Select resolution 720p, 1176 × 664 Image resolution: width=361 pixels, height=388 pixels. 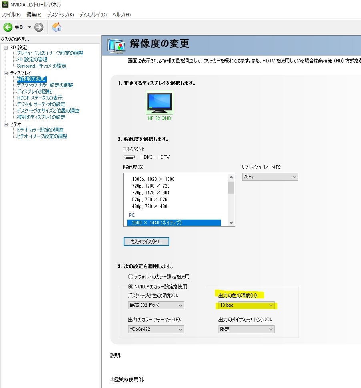(151, 193)
